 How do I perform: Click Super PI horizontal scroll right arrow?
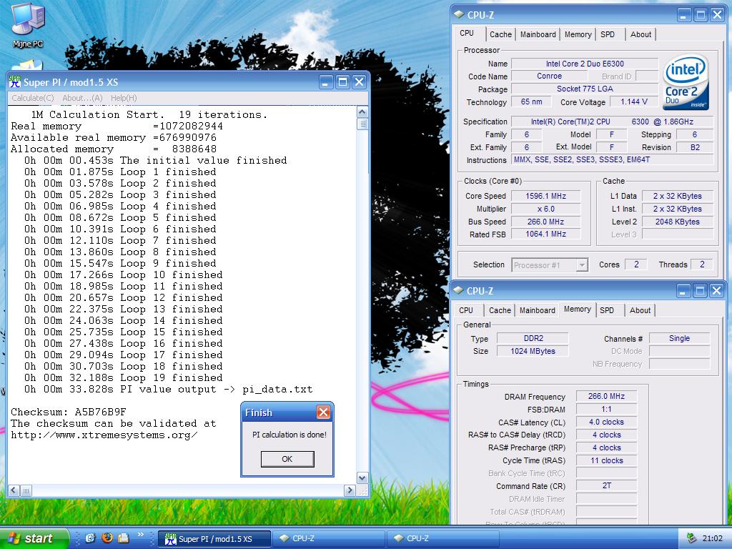tap(350, 490)
